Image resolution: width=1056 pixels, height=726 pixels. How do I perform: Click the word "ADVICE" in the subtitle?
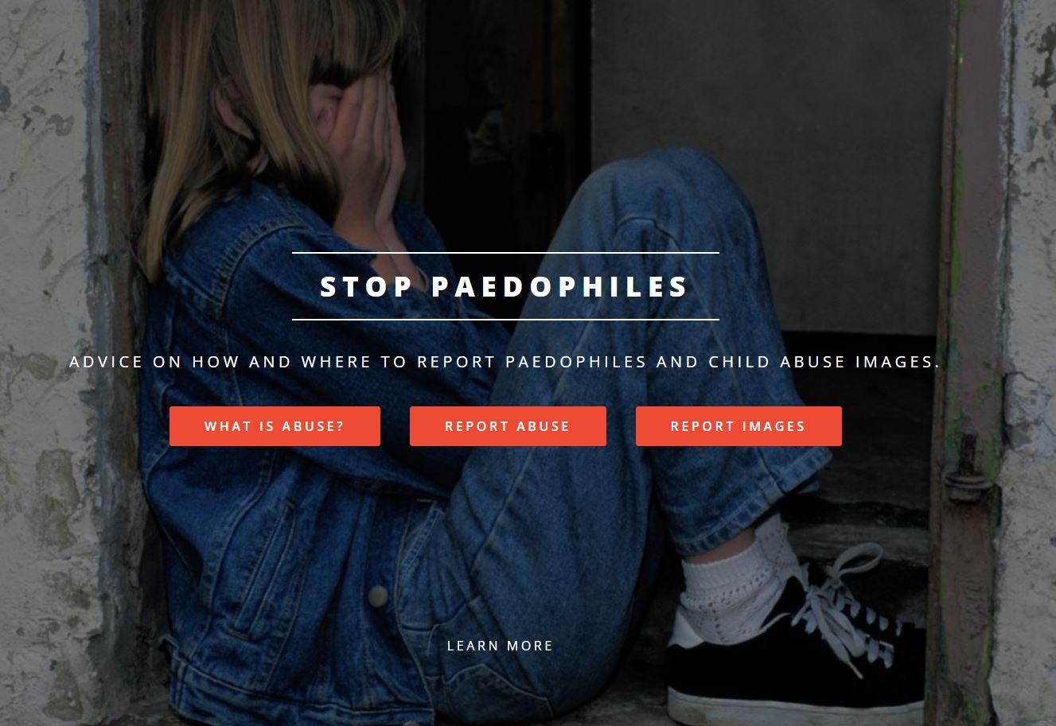pos(107,362)
